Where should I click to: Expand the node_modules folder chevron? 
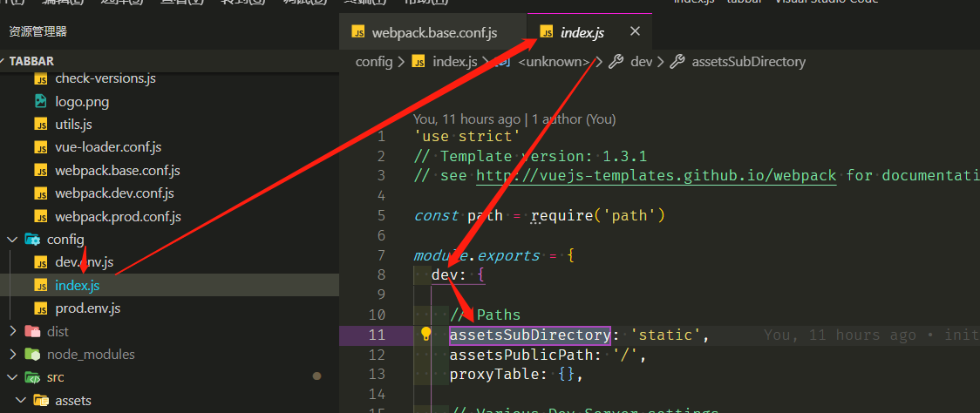point(13,355)
